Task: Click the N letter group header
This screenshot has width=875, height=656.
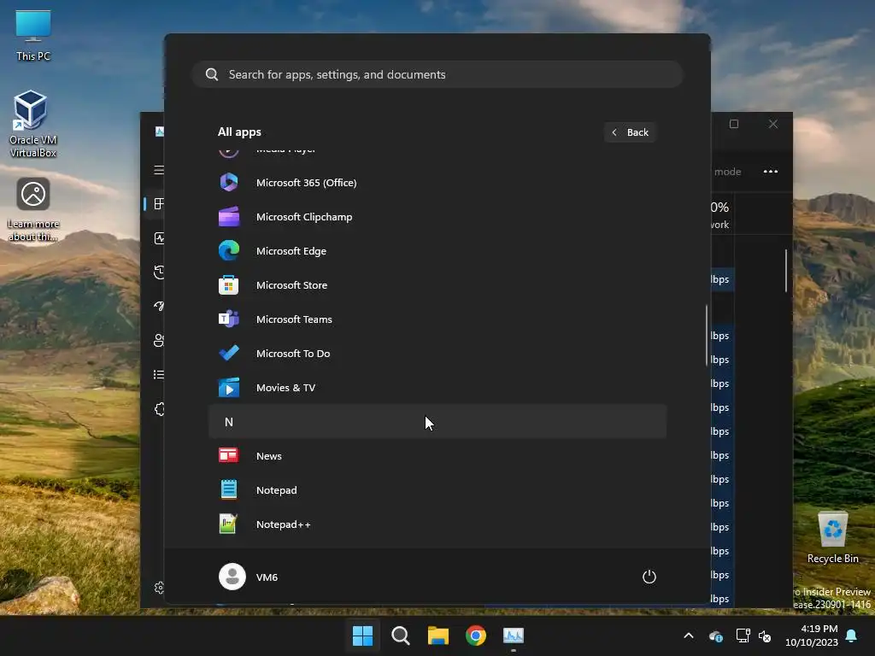Action: click(x=437, y=422)
